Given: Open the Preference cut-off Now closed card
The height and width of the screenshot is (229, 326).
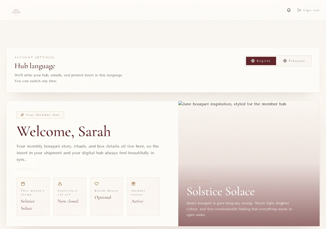Looking at the screenshot, I should [x=70, y=197].
